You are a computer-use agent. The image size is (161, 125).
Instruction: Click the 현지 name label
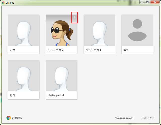tap(12, 95)
